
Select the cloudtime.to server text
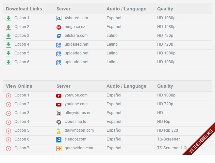coord(75,122)
